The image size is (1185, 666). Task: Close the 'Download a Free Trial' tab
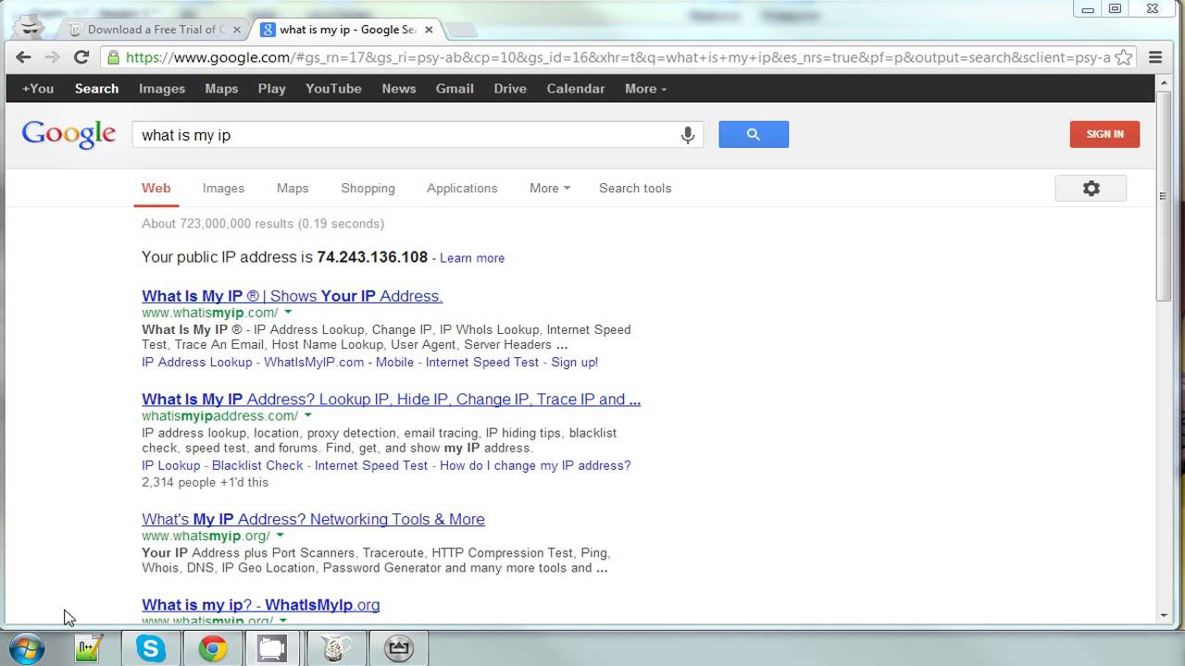[237, 30]
